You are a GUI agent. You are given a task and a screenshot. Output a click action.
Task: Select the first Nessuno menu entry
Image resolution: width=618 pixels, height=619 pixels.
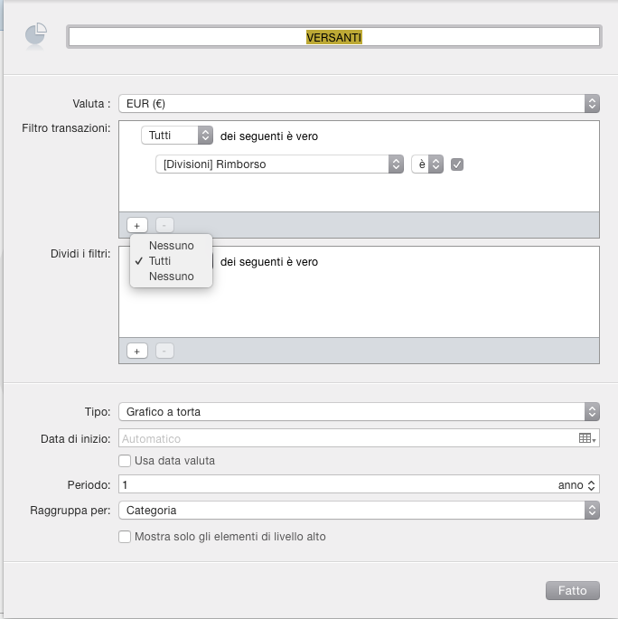[x=171, y=245]
